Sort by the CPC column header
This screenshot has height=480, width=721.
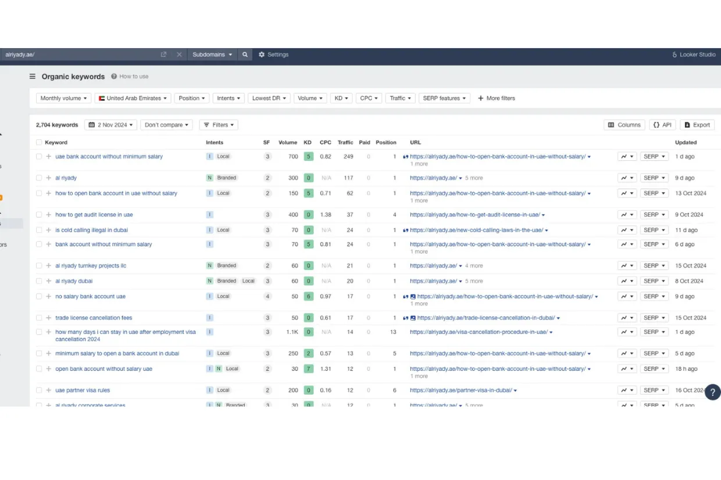pyautogui.click(x=326, y=143)
